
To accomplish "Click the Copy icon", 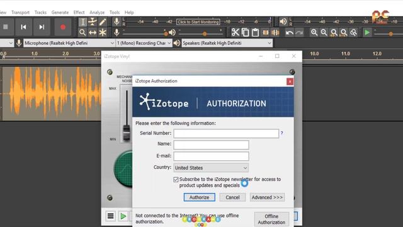I will pos(245,32).
